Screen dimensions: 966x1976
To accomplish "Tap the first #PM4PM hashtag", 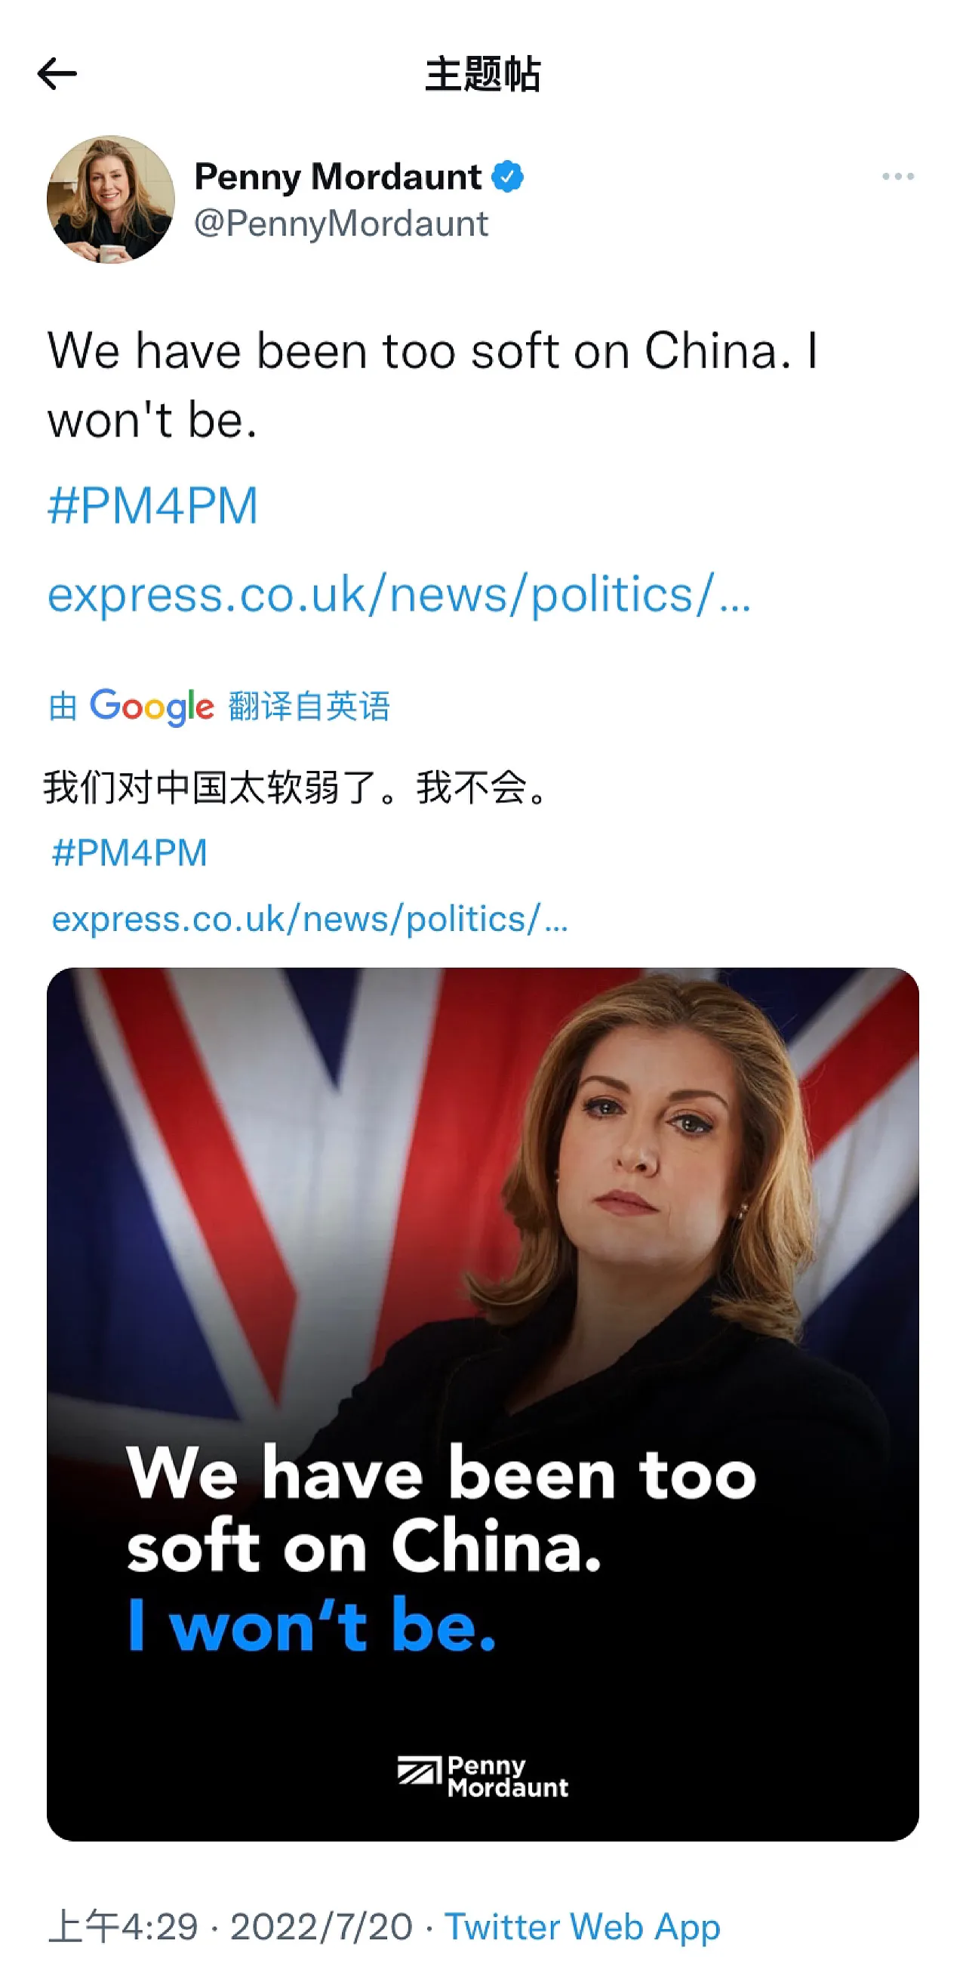I will [152, 507].
